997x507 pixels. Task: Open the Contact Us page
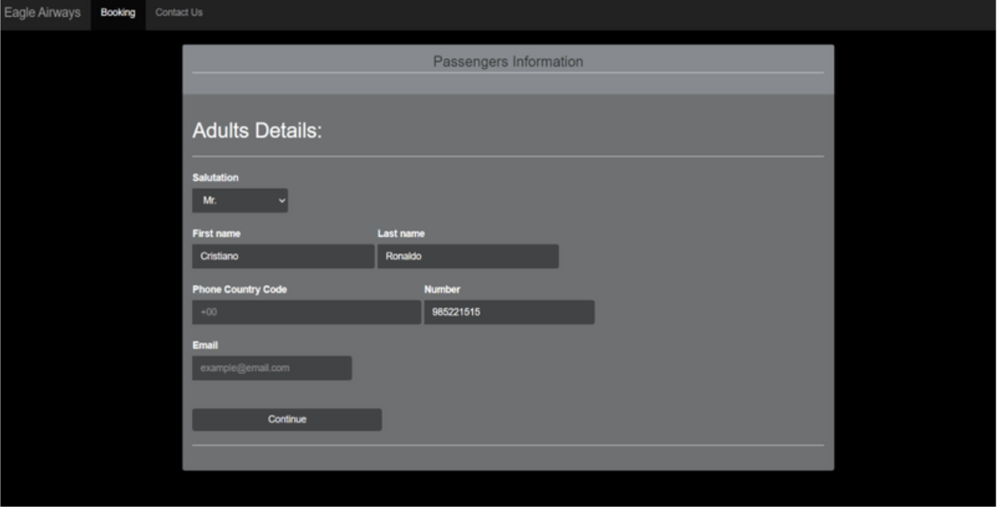(x=179, y=12)
